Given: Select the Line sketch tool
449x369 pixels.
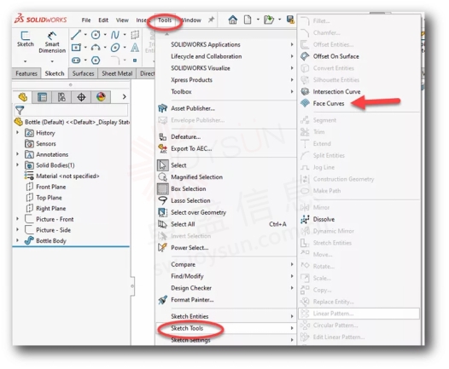Looking at the screenshot, I should tap(76, 35).
